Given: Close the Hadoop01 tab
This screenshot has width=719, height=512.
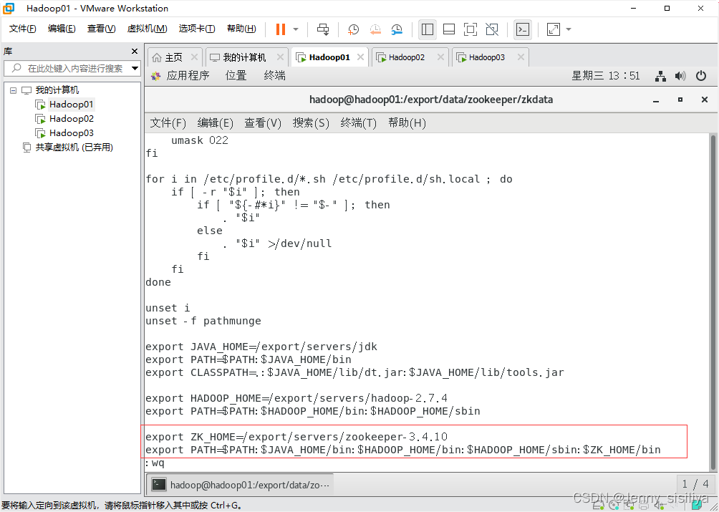Looking at the screenshot, I should 360,57.
